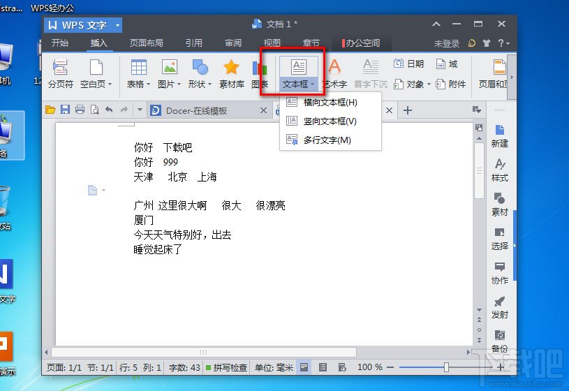Expand the WPS 文字 application menu arrow
Image resolution: width=569 pixels, height=391 pixels.
pos(117,25)
